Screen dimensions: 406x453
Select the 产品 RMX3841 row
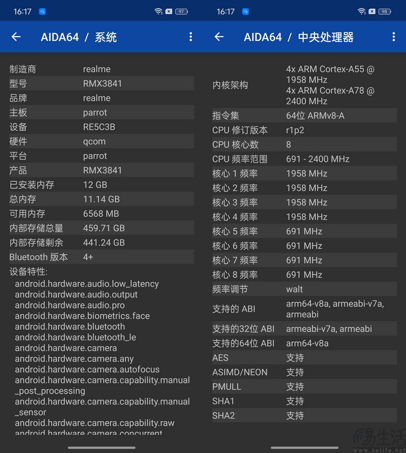(x=102, y=170)
